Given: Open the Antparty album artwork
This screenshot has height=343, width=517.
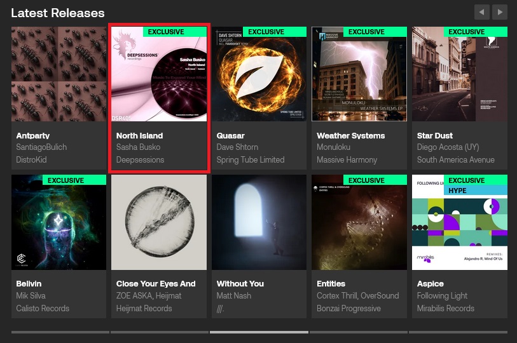Looking at the screenshot, I should pos(59,74).
